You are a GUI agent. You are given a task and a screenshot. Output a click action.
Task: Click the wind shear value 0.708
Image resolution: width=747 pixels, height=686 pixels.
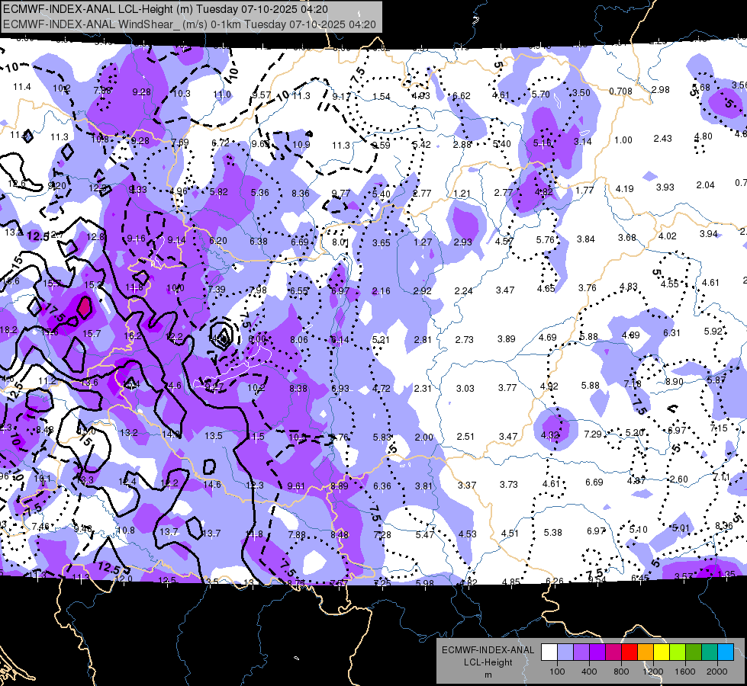(x=621, y=91)
